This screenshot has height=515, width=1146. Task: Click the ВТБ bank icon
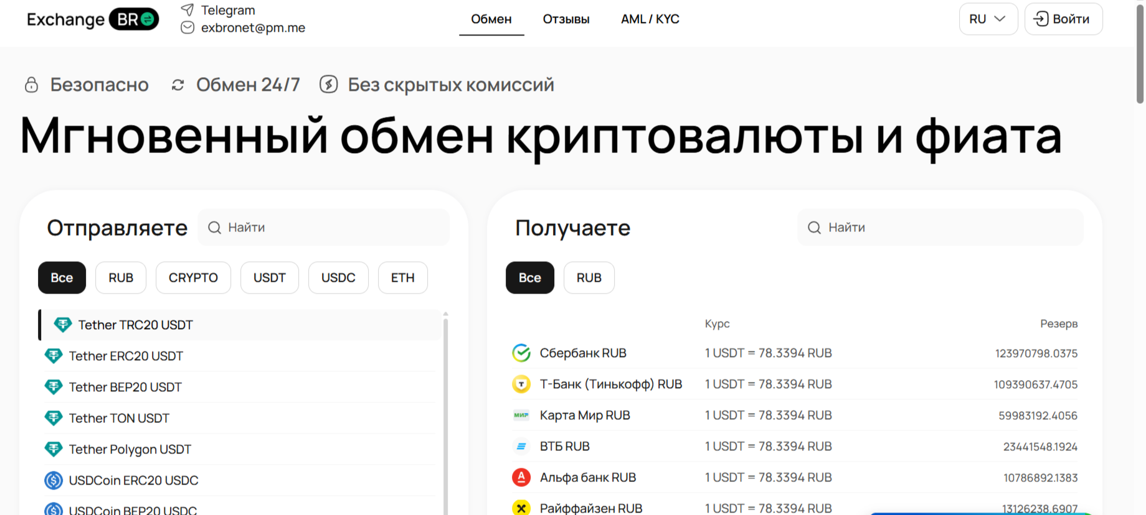[x=521, y=446]
